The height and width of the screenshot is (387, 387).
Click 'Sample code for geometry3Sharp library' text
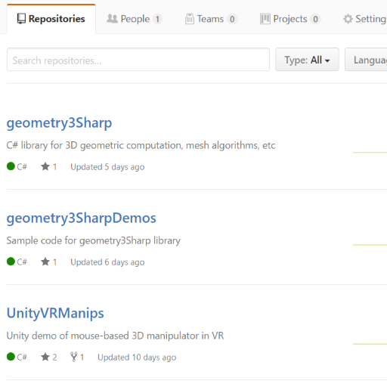pos(94,241)
